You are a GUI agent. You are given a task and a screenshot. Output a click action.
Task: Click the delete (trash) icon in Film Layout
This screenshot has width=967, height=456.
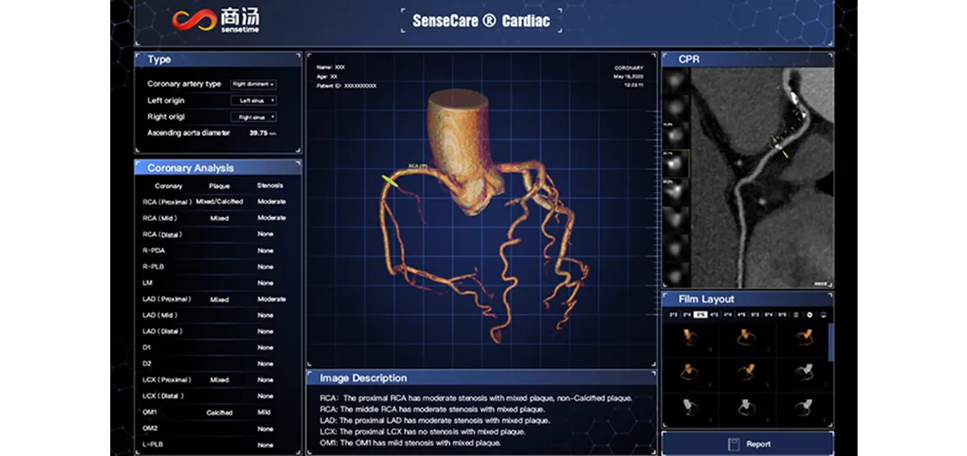point(796,315)
